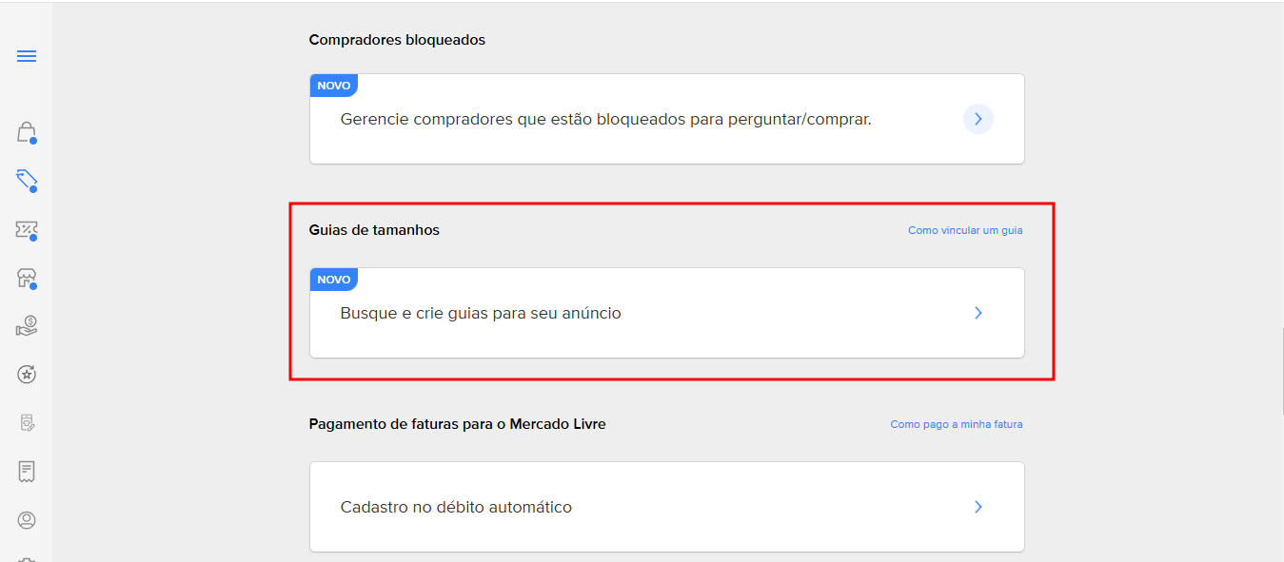Viewport: 1284px width, 562px height.
Task: Open the clipboard with pencil sidebar icon
Action: click(x=27, y=423)
